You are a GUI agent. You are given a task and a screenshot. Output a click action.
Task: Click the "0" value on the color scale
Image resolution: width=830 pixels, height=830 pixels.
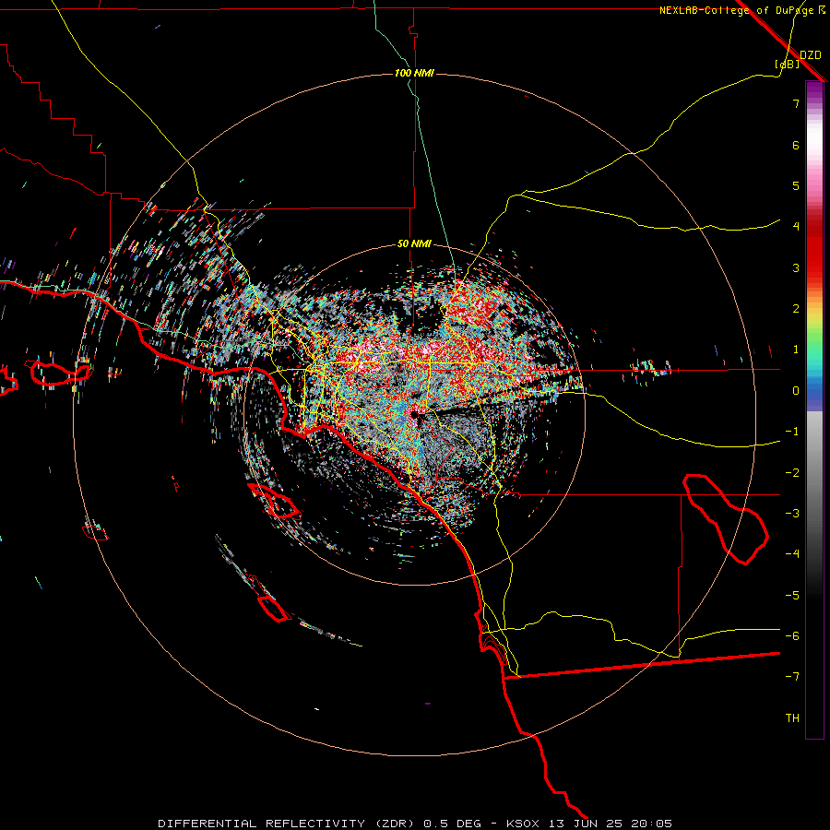coord(796,391)
